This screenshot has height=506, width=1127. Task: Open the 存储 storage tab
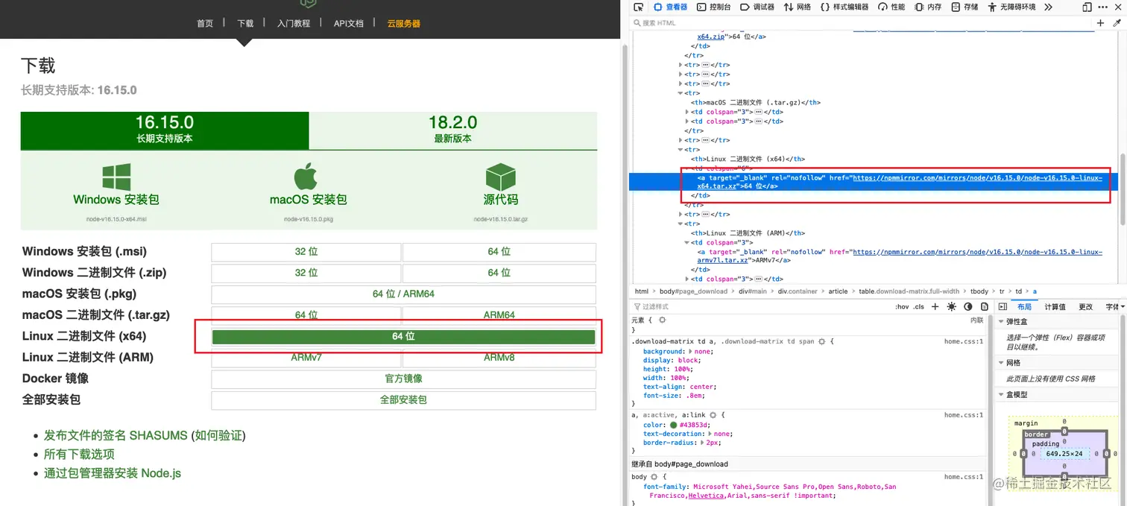[965, 7]
